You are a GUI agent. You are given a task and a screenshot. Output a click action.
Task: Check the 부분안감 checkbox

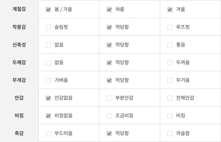[109, 98]
